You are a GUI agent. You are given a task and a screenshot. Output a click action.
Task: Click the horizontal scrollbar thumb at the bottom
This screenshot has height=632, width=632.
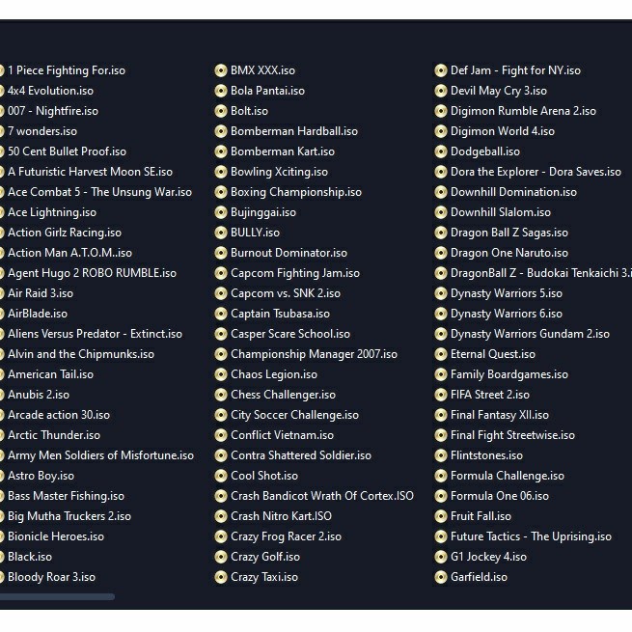(57, 597)
